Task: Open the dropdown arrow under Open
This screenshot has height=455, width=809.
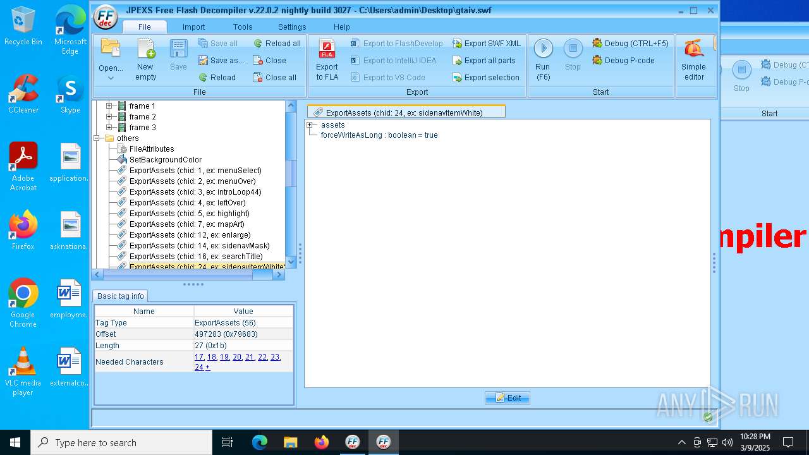Action: [111, 78]
